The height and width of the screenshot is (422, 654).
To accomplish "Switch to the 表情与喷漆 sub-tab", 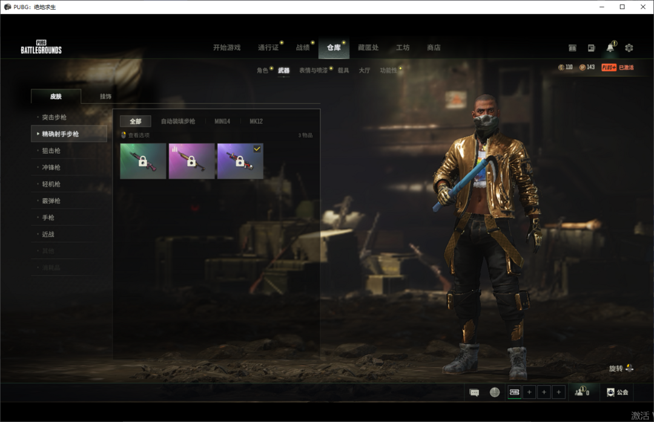I will (313, 70).
